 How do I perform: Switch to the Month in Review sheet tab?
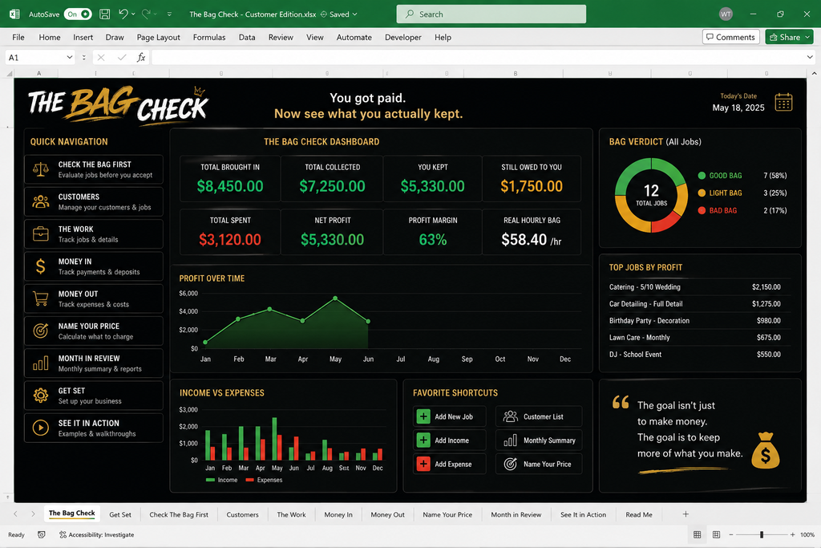[516, 514]
